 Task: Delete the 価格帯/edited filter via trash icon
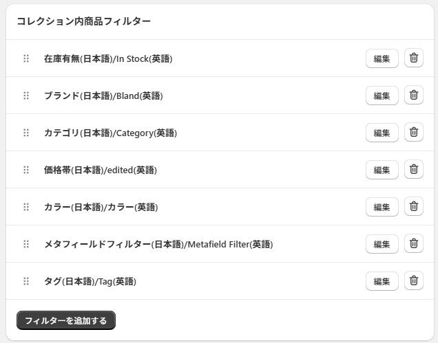coord(414,169)
